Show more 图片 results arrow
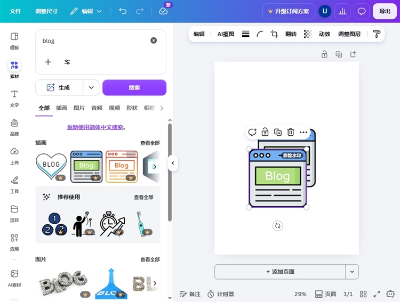This screenshot has height=302, width=400. coord(155,283)
